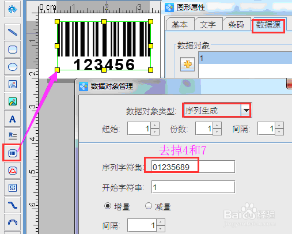Decrease the 份数 value

pyautogui.click(x=217, y=132)
